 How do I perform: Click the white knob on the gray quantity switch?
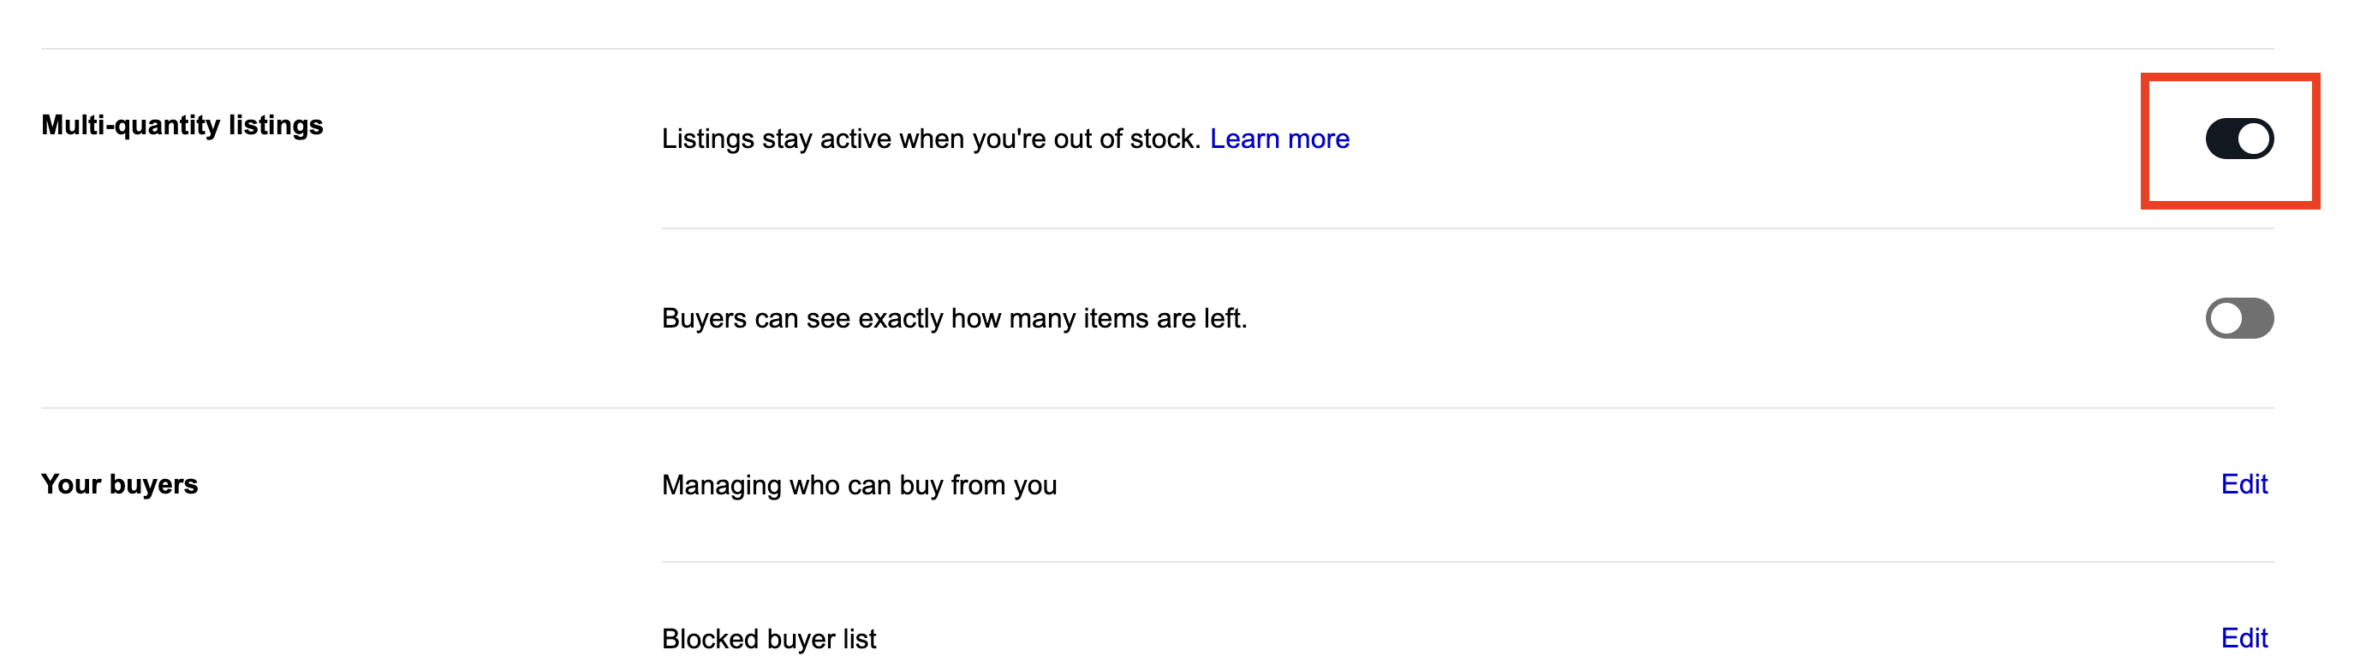[2226, 317]
